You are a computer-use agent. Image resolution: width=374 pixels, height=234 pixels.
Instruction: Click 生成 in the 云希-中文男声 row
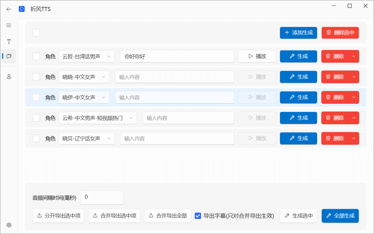(x=299, y=118)
